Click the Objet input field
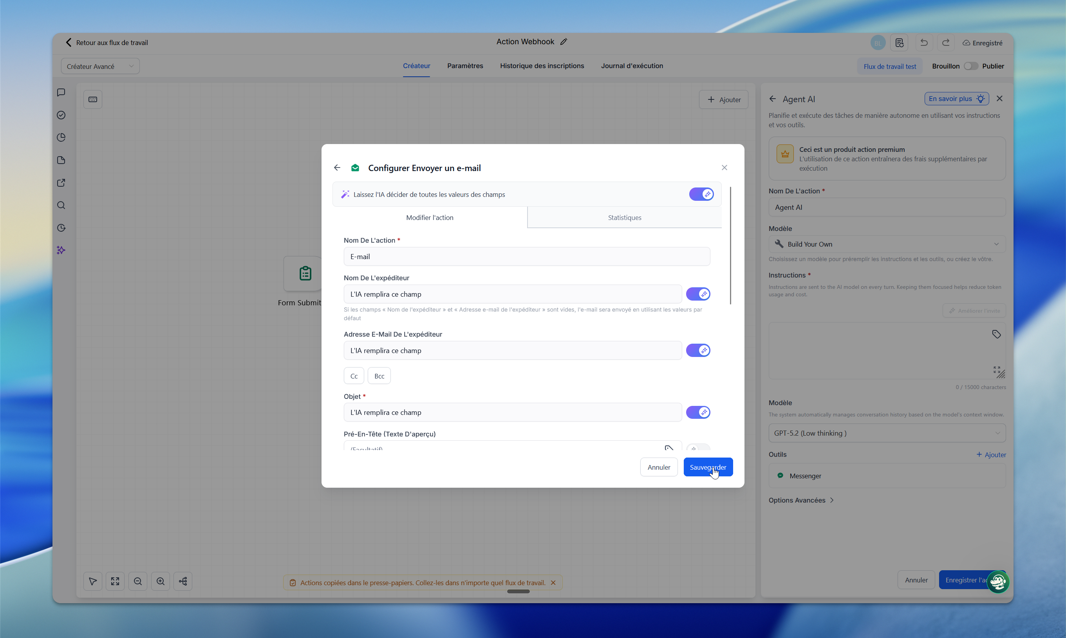 (513, 412)
